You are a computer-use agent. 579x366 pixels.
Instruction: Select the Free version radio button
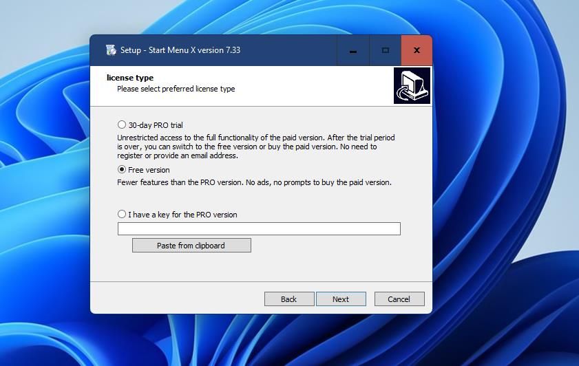[x=121, y=170]
